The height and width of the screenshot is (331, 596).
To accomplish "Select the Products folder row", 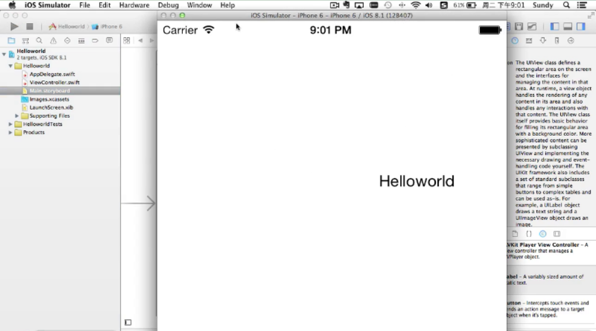I will point(33,133).
